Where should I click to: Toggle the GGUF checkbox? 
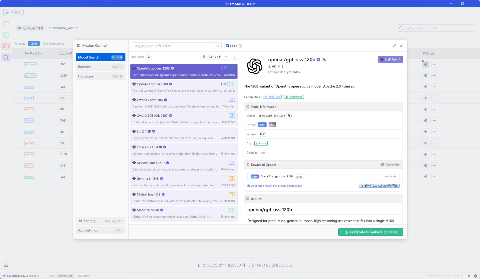pyautogui.click(x=227, y=46)
